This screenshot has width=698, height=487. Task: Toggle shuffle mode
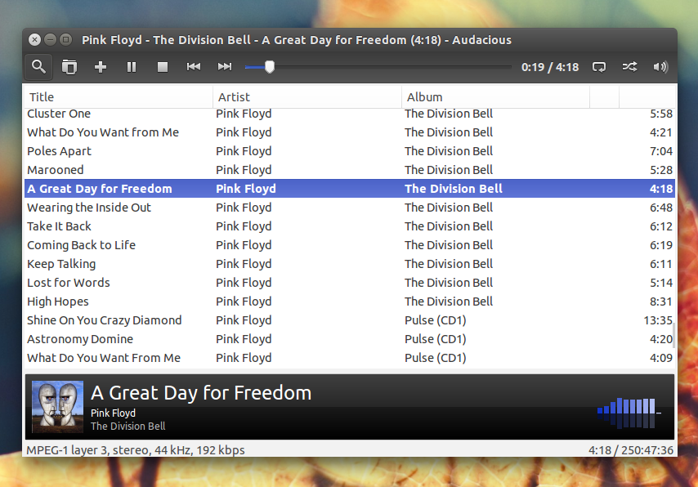[x=629, y=67]
